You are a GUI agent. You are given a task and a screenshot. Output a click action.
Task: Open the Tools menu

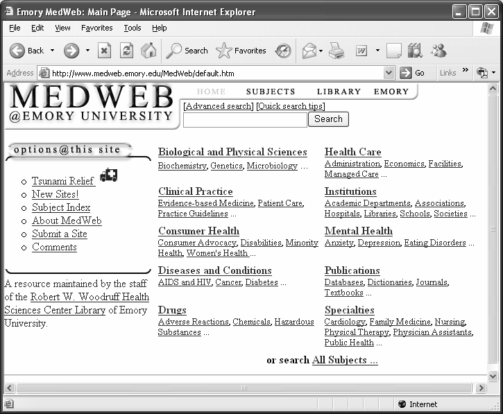tap(133, 28)
